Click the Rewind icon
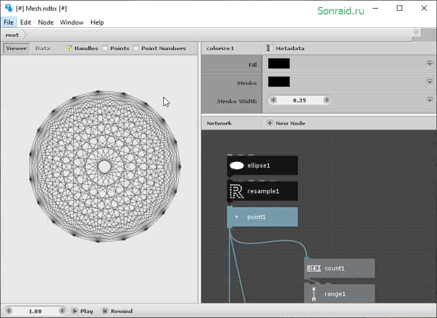 (x=105, y=311)
